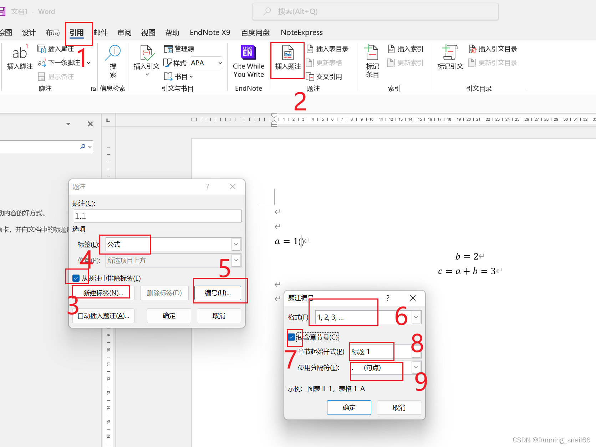Open the footnote group dialog launcher

(x=93, y=89)
